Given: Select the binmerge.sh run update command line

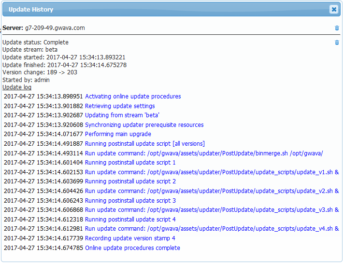Looking at the screenshot, I should click(204, 153).
